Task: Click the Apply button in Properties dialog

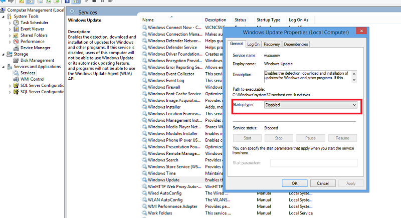Action: 351,183
